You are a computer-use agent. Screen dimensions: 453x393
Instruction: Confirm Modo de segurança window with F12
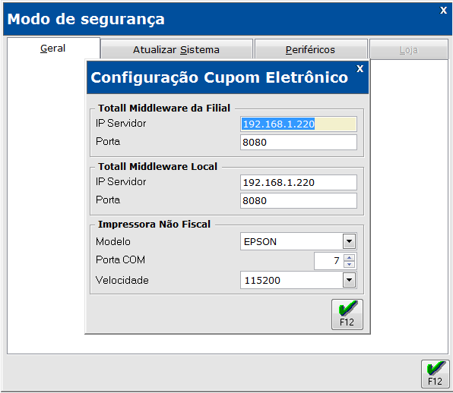435,374
